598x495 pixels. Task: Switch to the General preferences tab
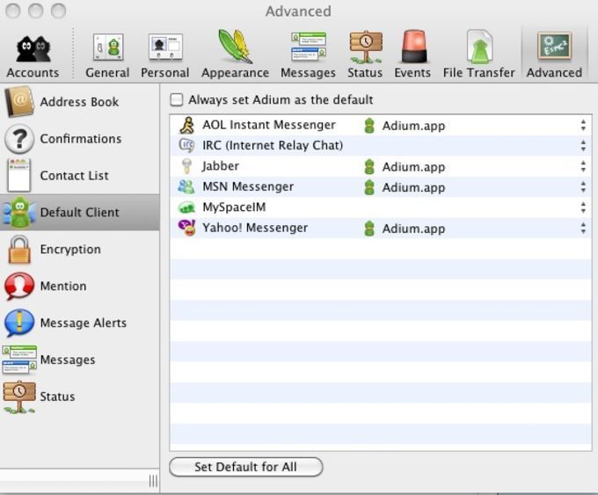107,55
